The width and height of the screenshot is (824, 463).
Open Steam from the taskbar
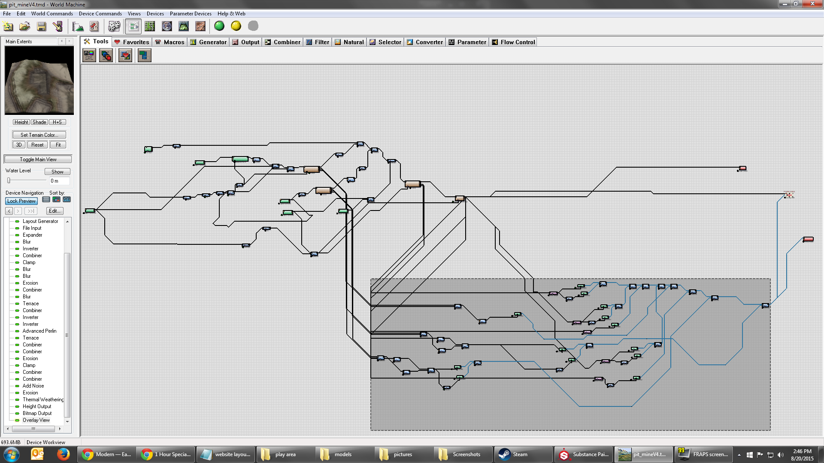[523, 454]
